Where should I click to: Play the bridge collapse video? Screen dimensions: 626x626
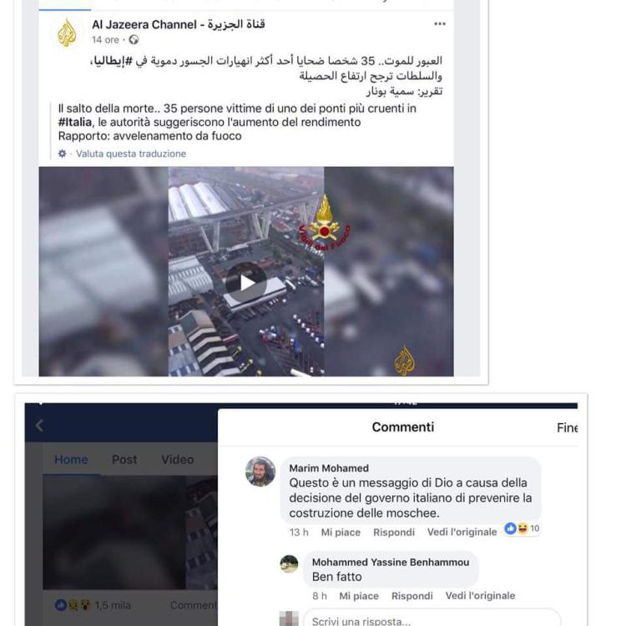[246, 283]
